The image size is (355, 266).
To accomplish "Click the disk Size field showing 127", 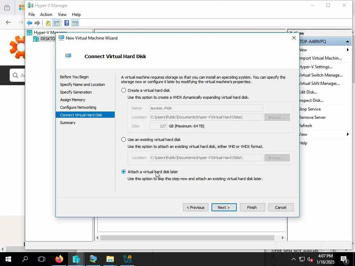I will pos(158,126).
